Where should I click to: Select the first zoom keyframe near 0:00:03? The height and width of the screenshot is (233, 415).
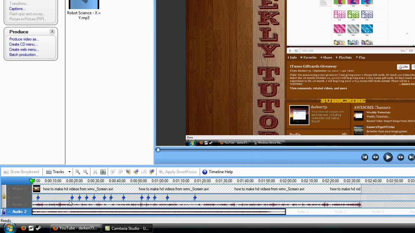point(38,197)
